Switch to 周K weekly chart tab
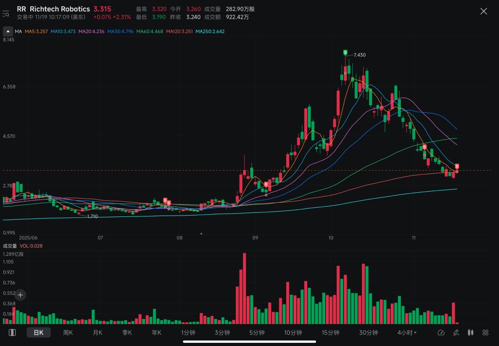This screenshot has height=346, width=499. (x=68, y=332)
